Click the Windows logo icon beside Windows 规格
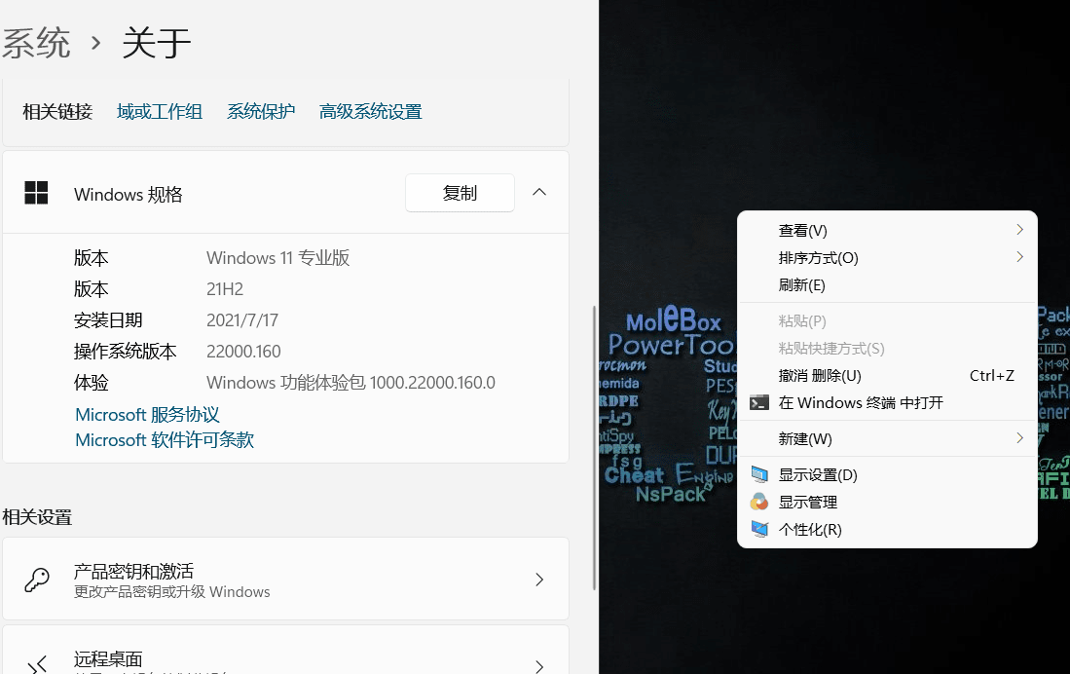The image size is (1070, 674). 36,193
